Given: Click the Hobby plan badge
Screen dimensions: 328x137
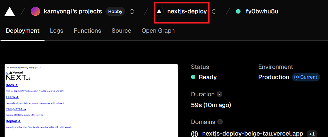Looking at the screenshot, I should coord(115,11).
